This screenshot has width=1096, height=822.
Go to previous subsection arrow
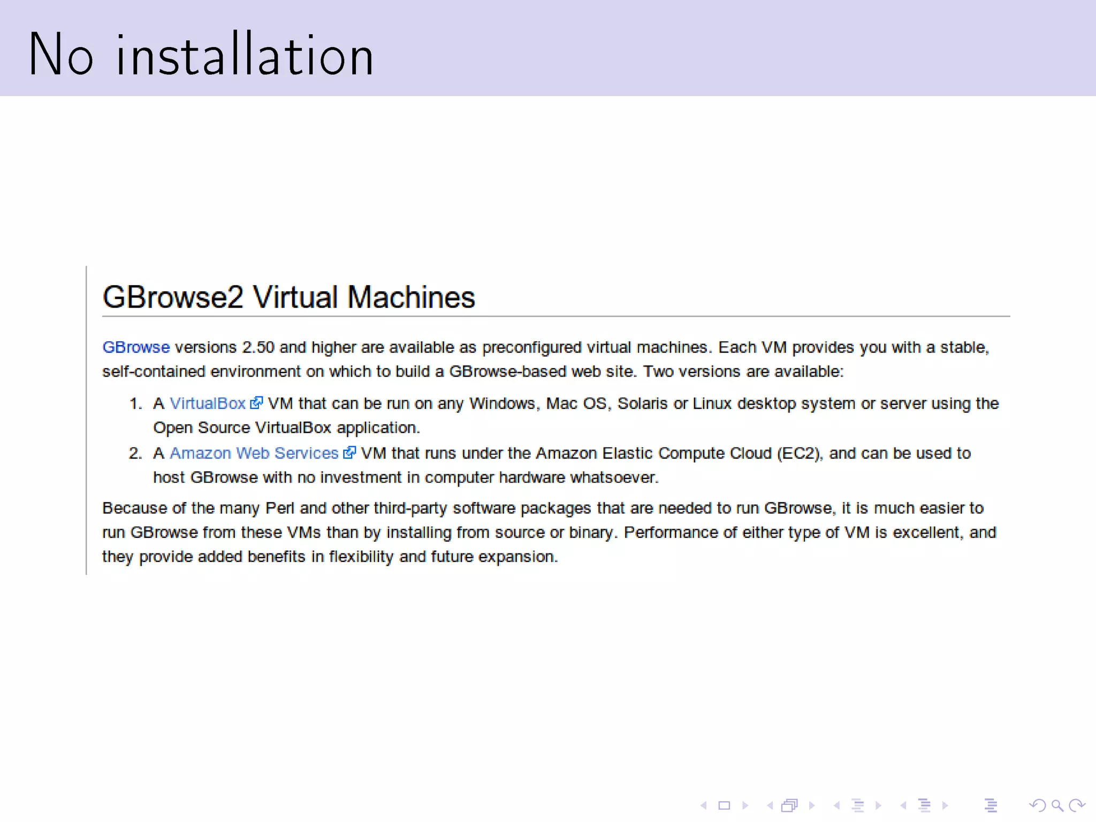[836, 805]
